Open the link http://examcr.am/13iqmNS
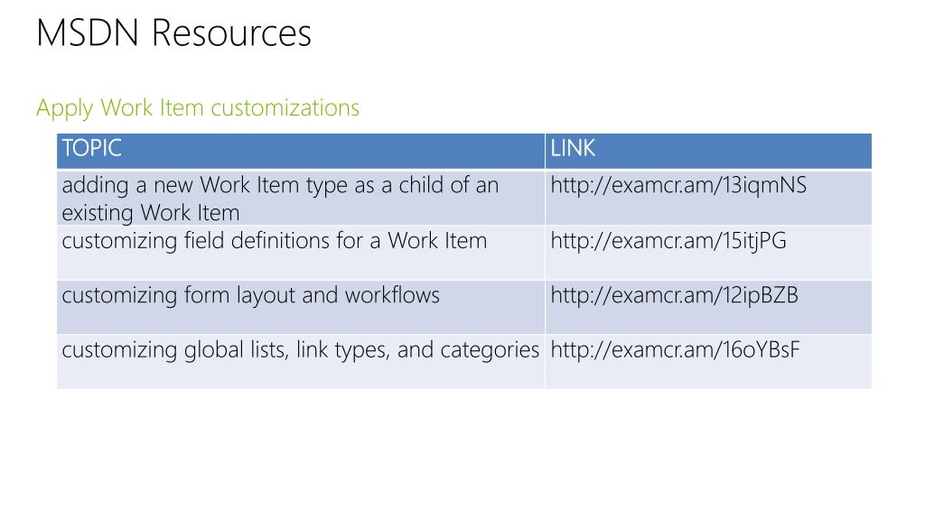This screenshot has width=925, height=520. (x=678, y=185)
